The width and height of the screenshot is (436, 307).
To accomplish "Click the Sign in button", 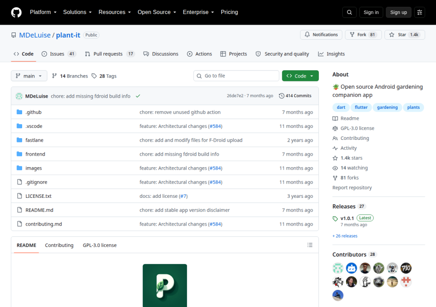I will [371, 12].
